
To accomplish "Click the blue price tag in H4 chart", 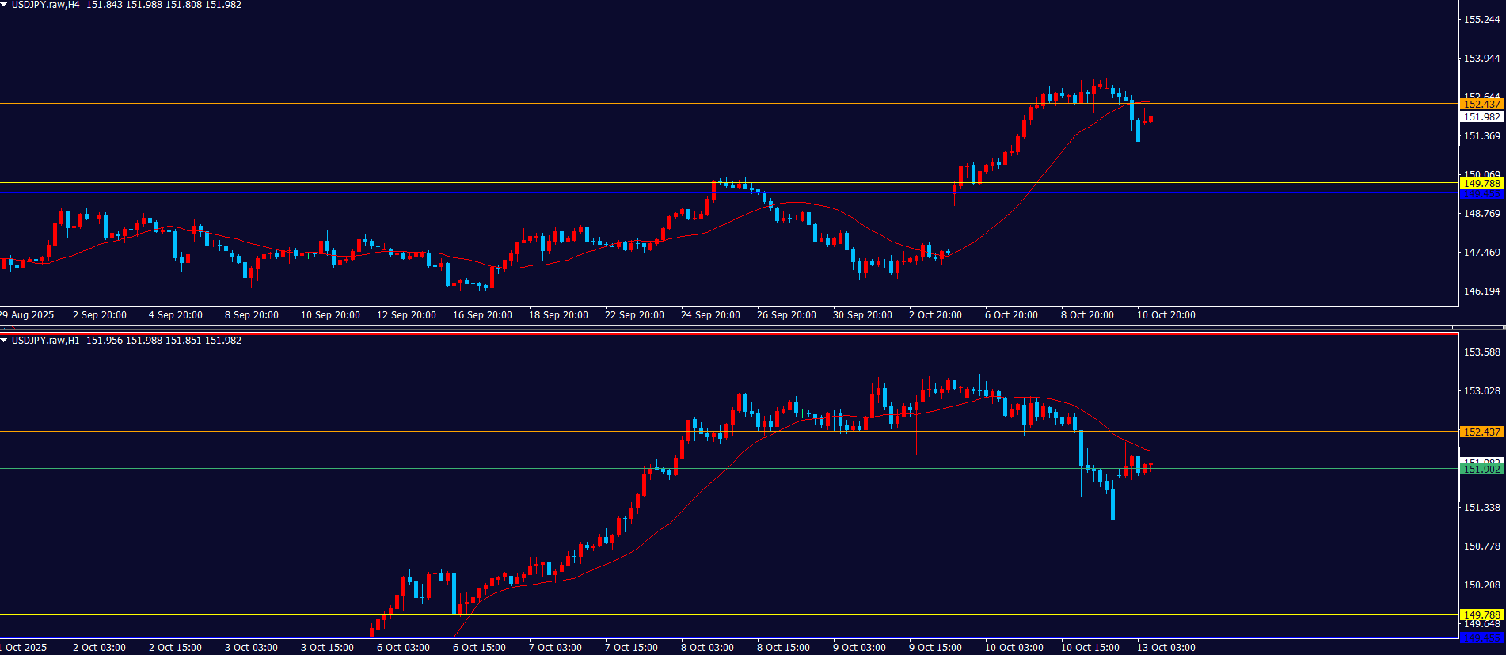I will [1481, 194].
